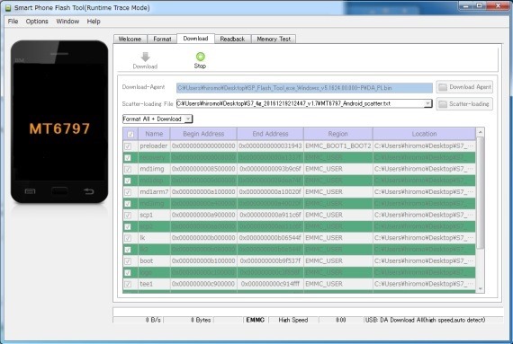Click the End Address column header
The width and height of the screenshot is (513, 344).
point(270,134)
